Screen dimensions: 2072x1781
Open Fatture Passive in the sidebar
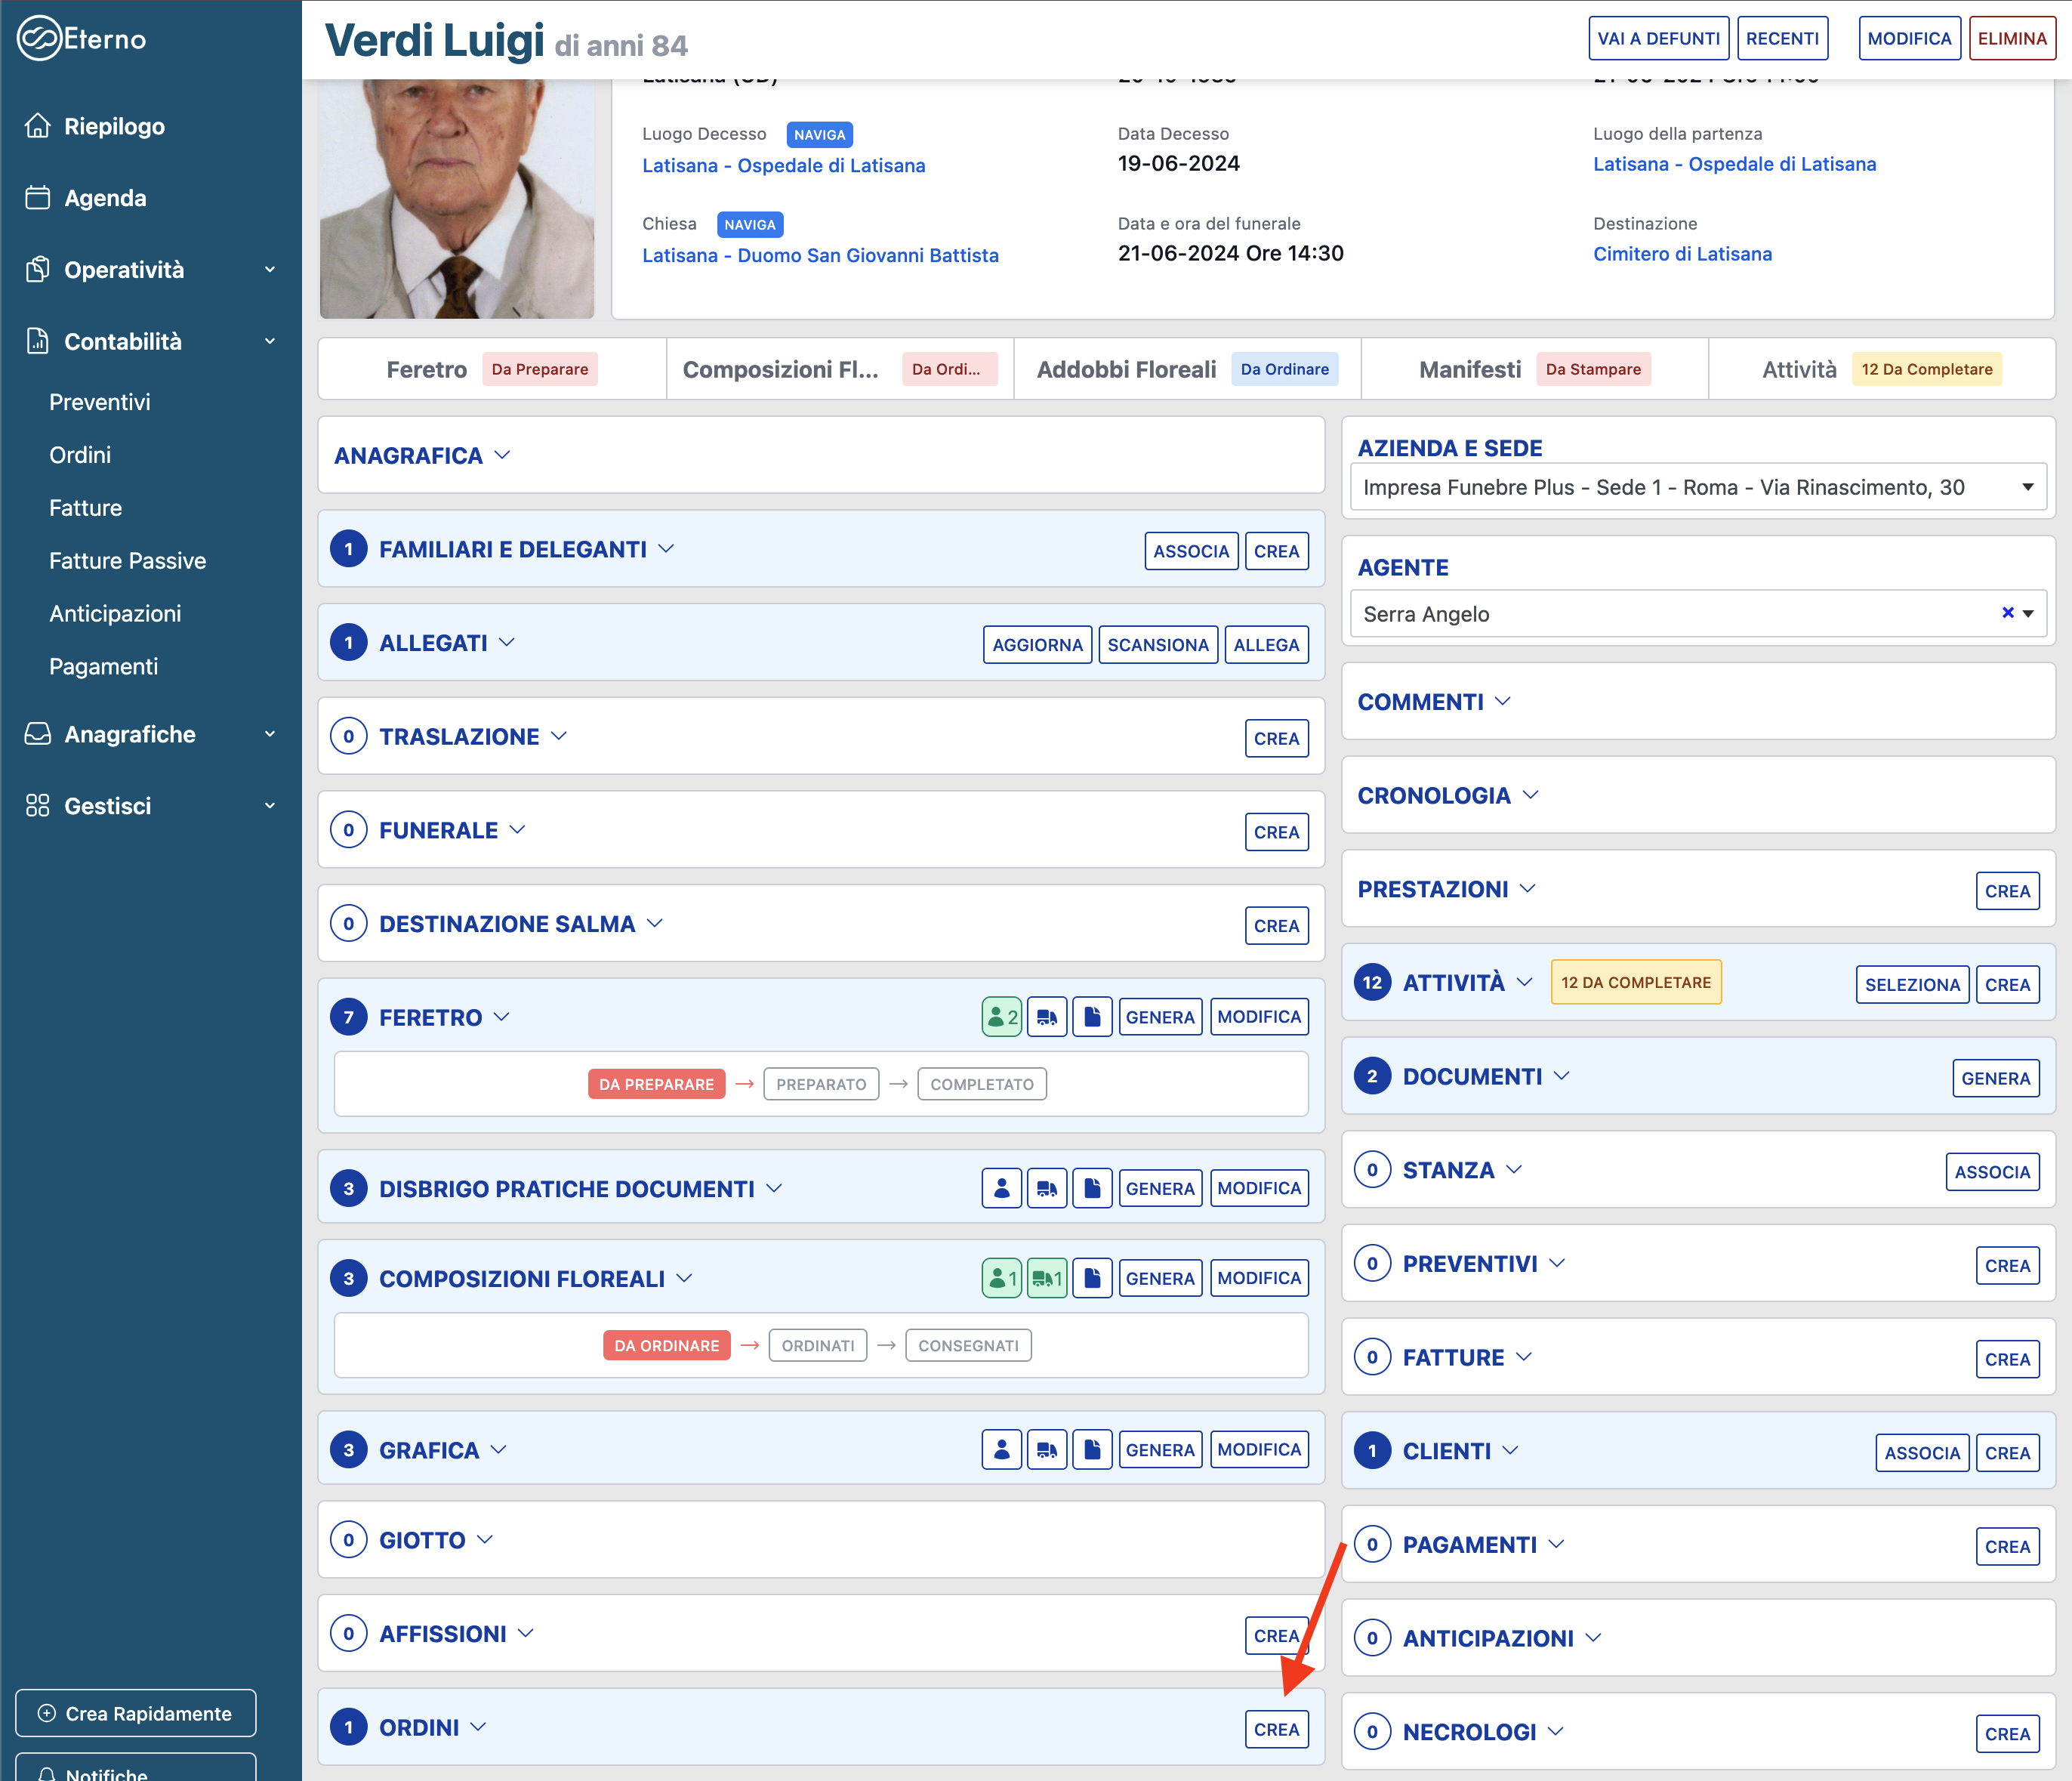tap(127, 561)
